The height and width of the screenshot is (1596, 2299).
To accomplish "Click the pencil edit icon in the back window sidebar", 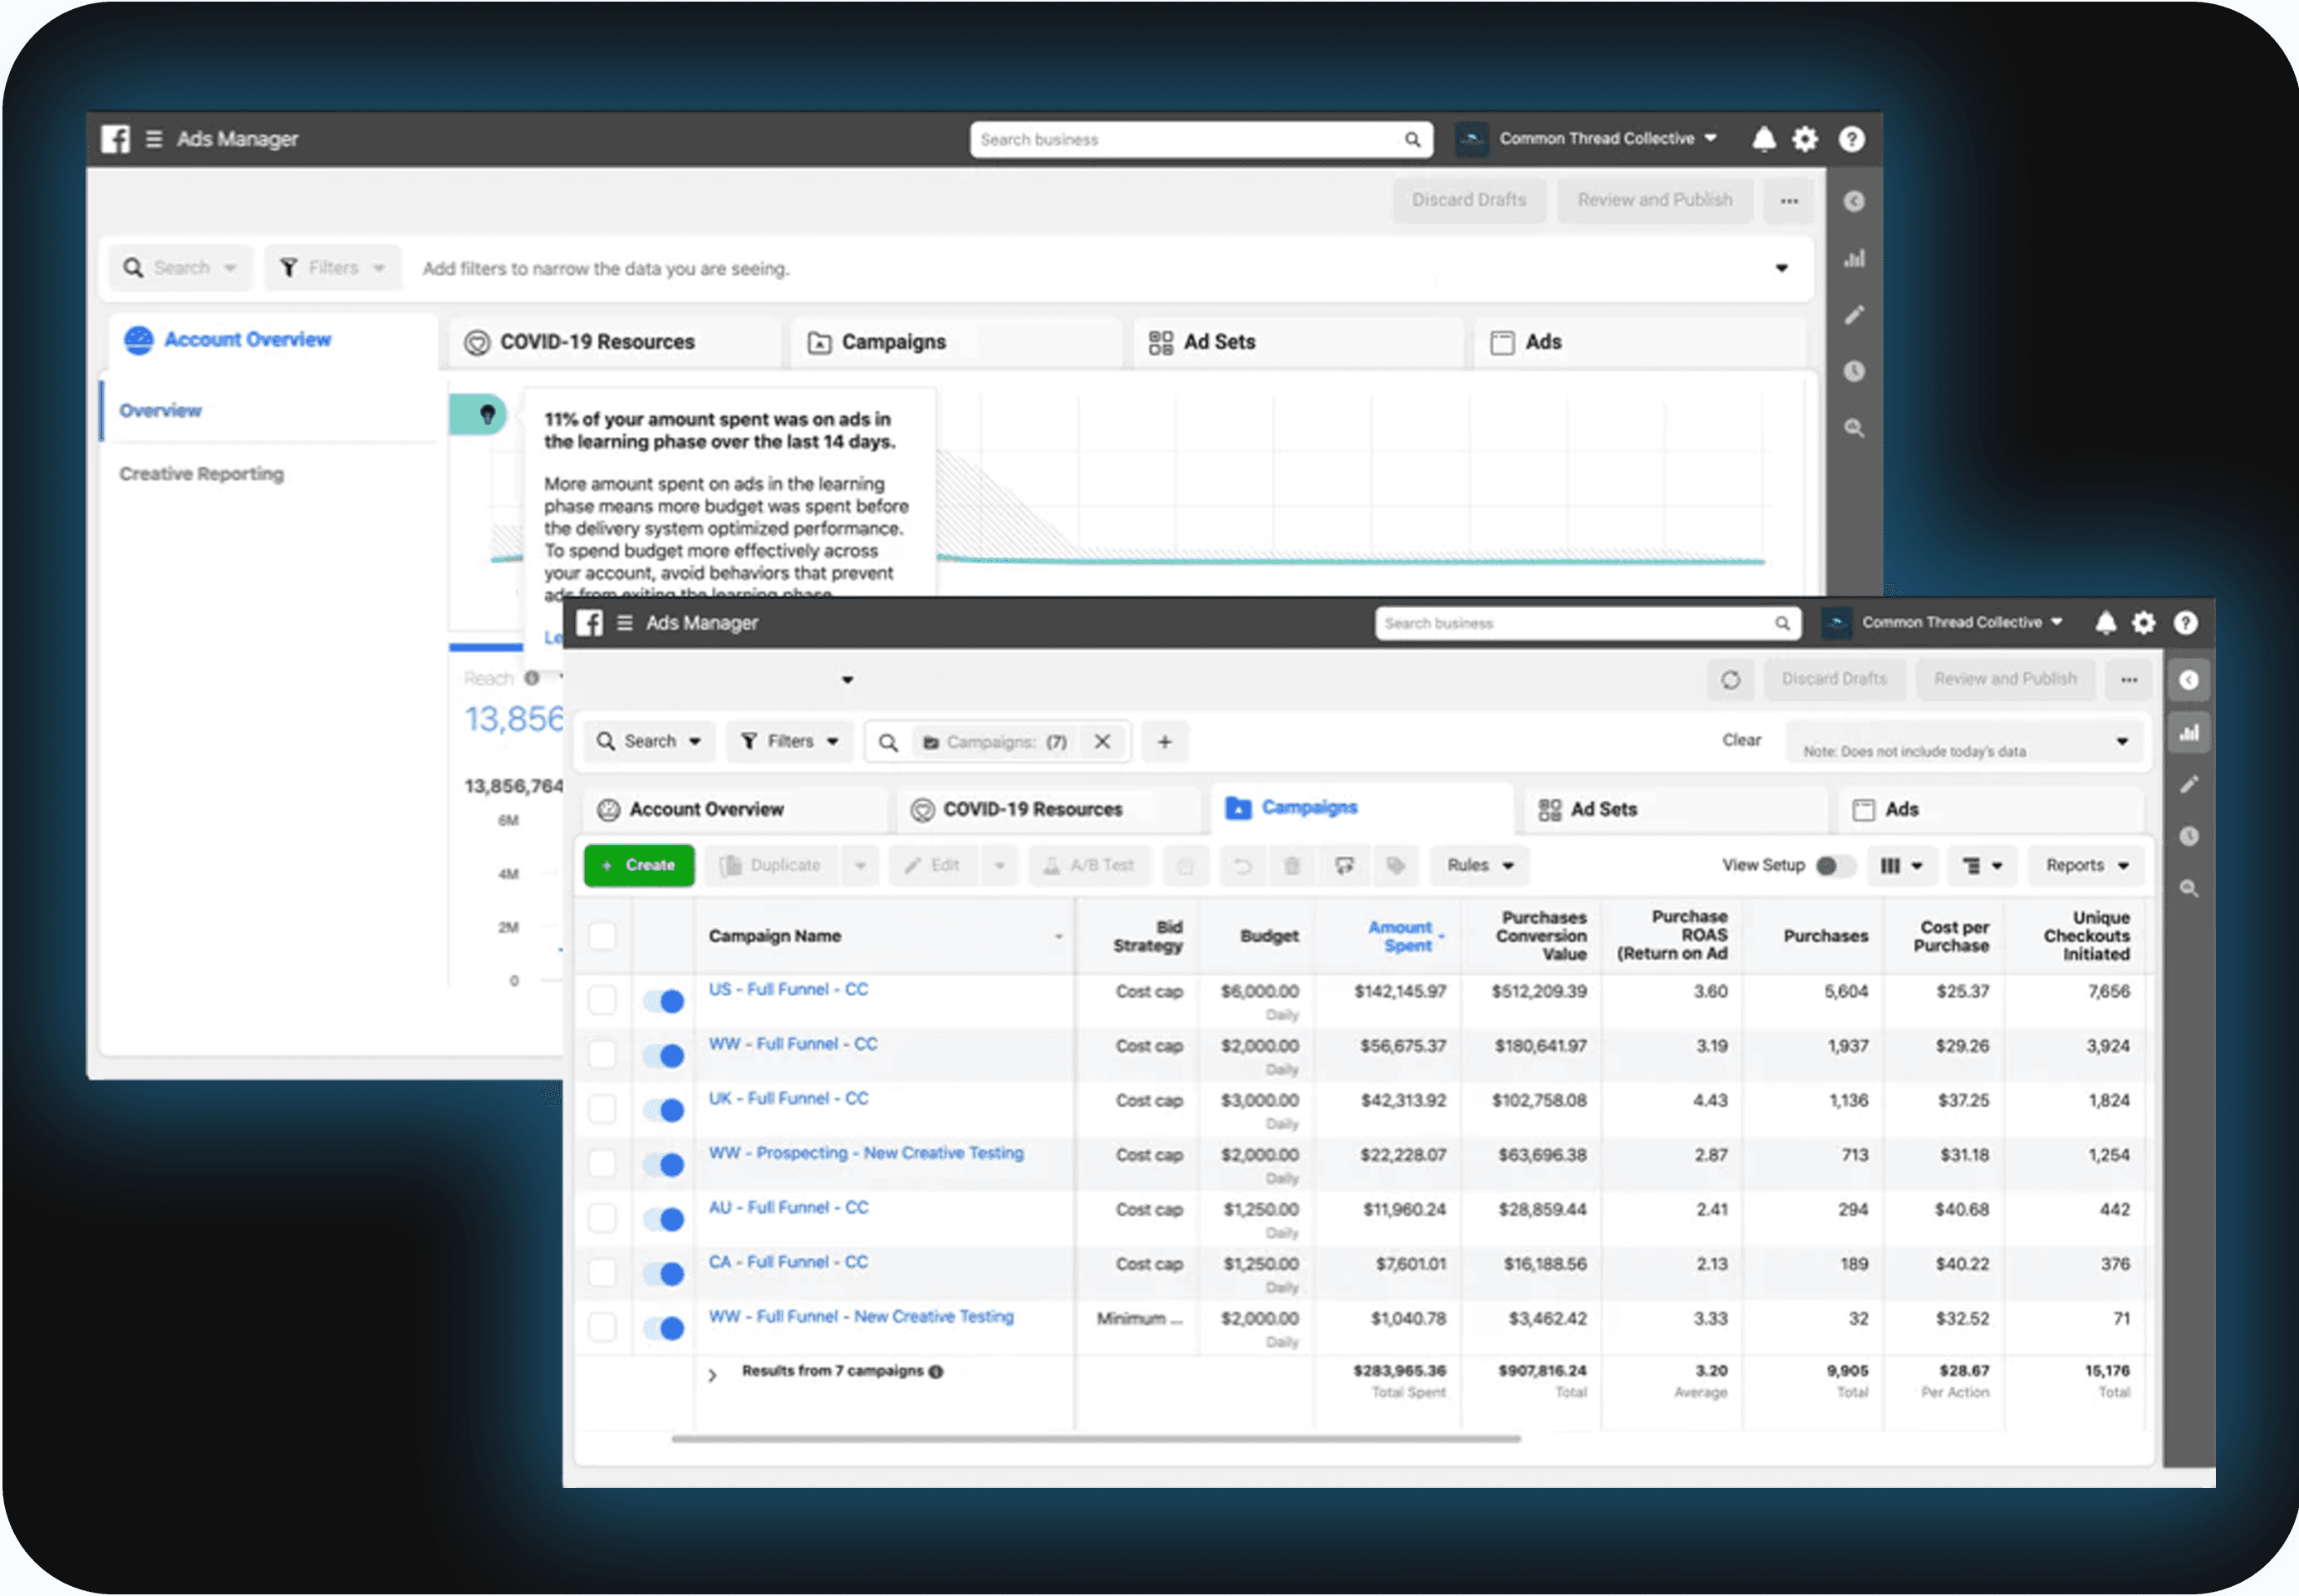I will point(1855,316).
